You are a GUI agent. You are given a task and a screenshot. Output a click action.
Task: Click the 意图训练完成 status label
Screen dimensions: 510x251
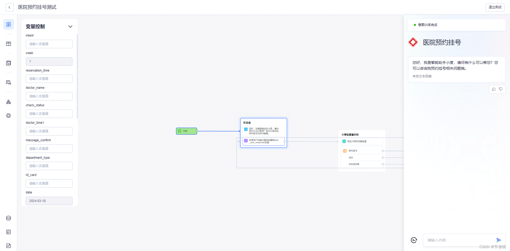click(428, 25)
